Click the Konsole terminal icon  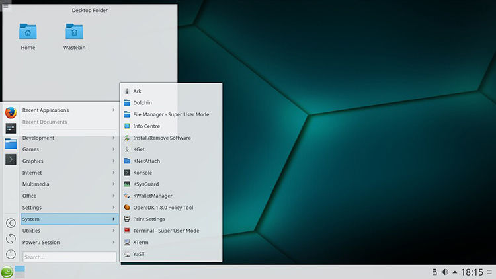click(x=127, y=173)
